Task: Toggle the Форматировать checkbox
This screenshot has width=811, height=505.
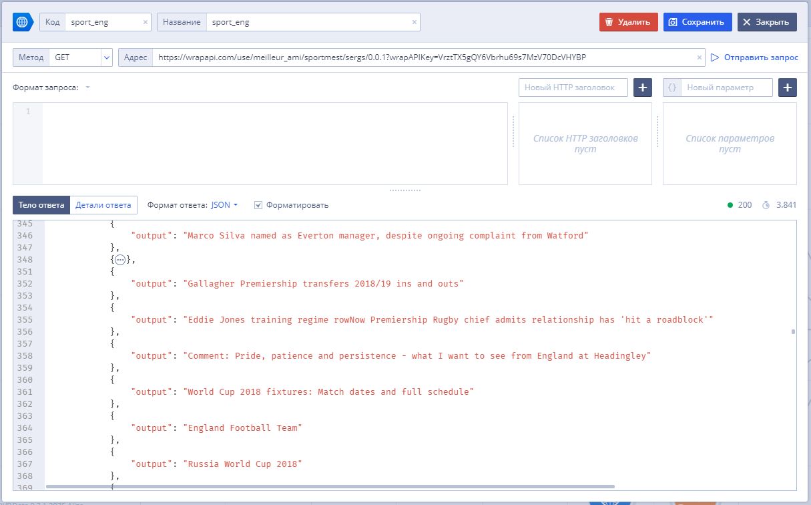Action: tap(258, 205)
